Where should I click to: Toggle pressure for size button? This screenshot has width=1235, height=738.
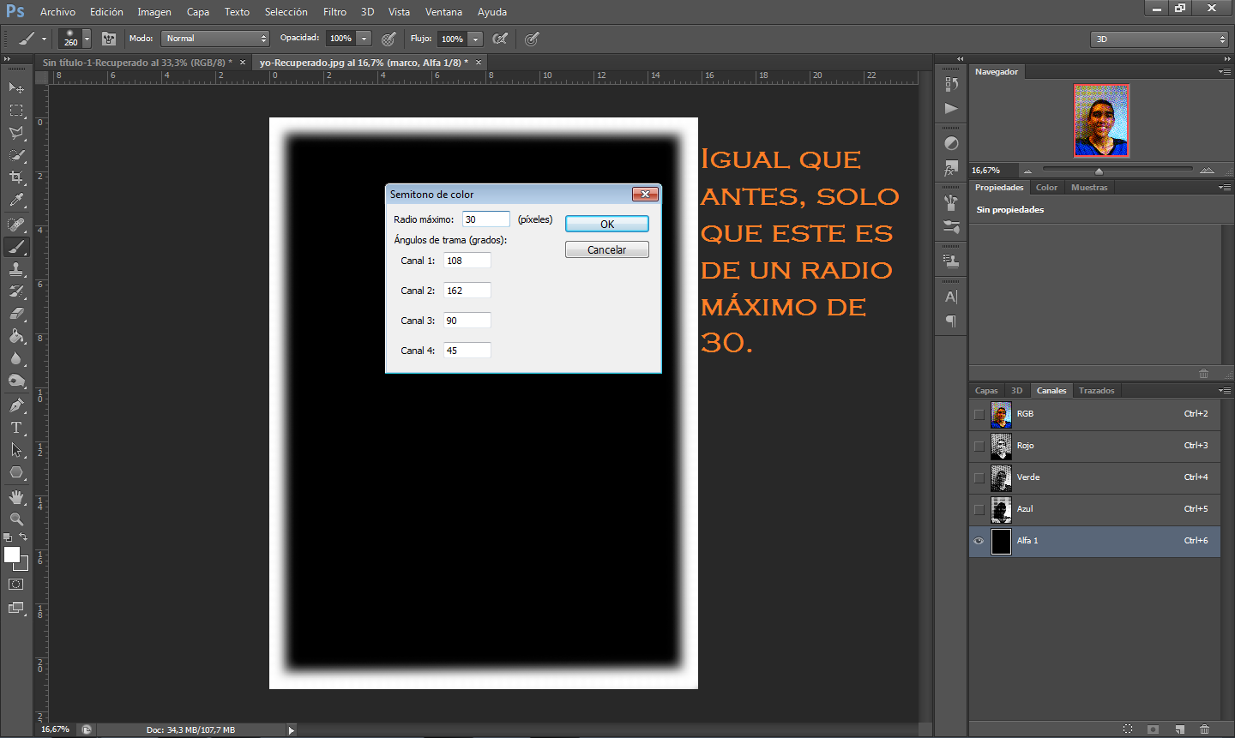click(532, 39)
